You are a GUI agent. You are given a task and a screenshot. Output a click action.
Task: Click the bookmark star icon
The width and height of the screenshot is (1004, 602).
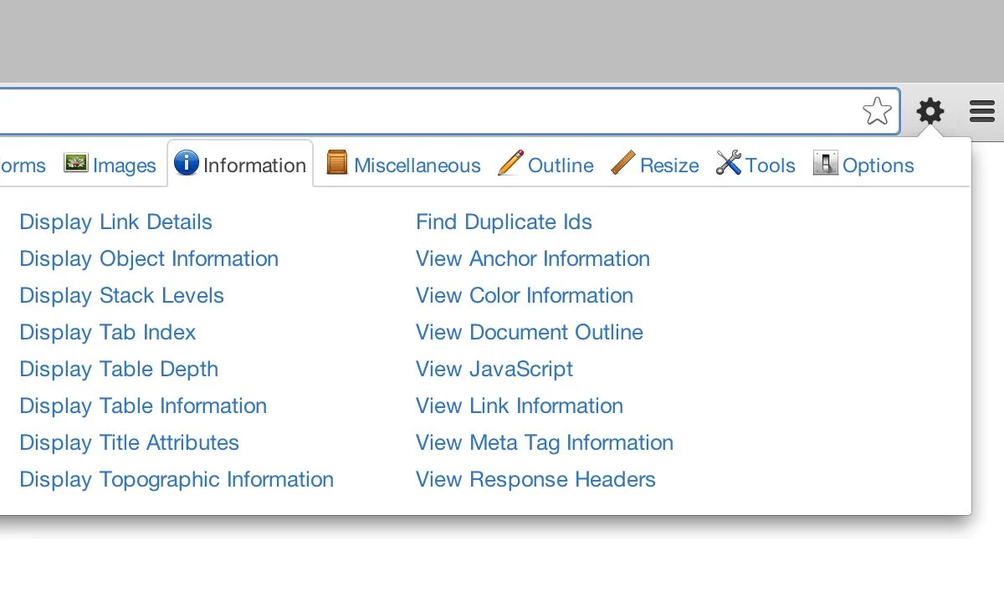pos(877,111)
